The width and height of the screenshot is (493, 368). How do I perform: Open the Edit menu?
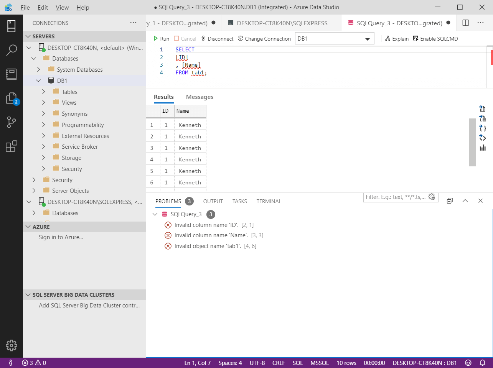[x=43, y=7]
